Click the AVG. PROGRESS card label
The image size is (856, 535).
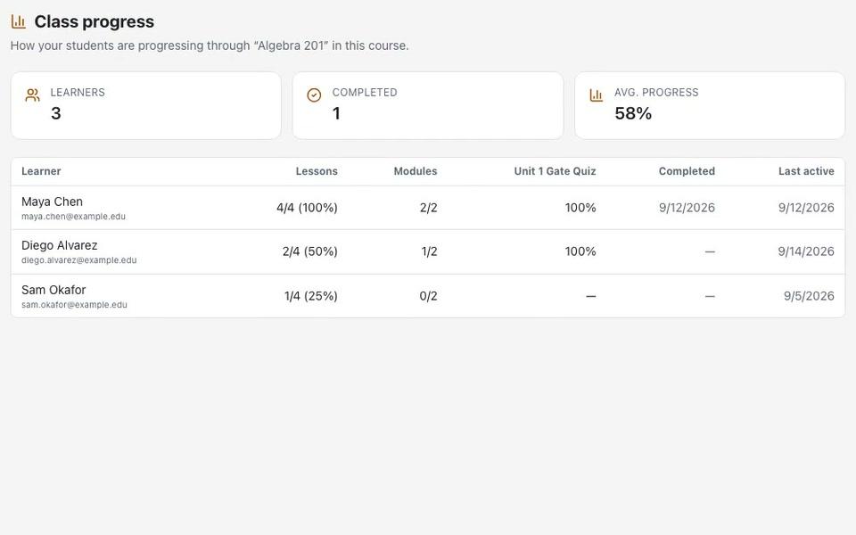pos(656,93)
